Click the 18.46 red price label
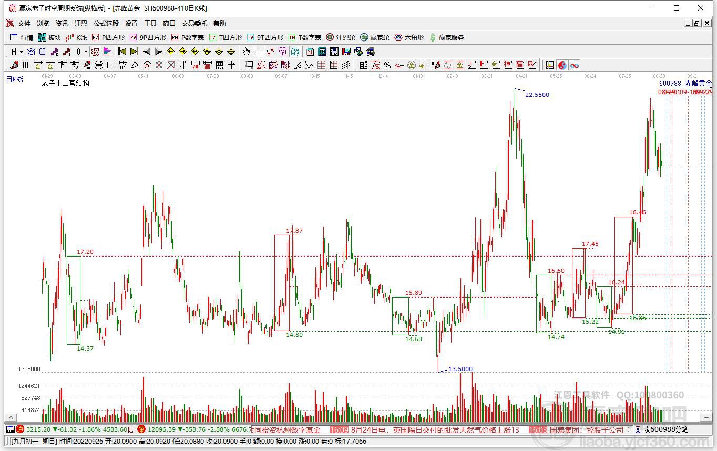 coord(638,212)
